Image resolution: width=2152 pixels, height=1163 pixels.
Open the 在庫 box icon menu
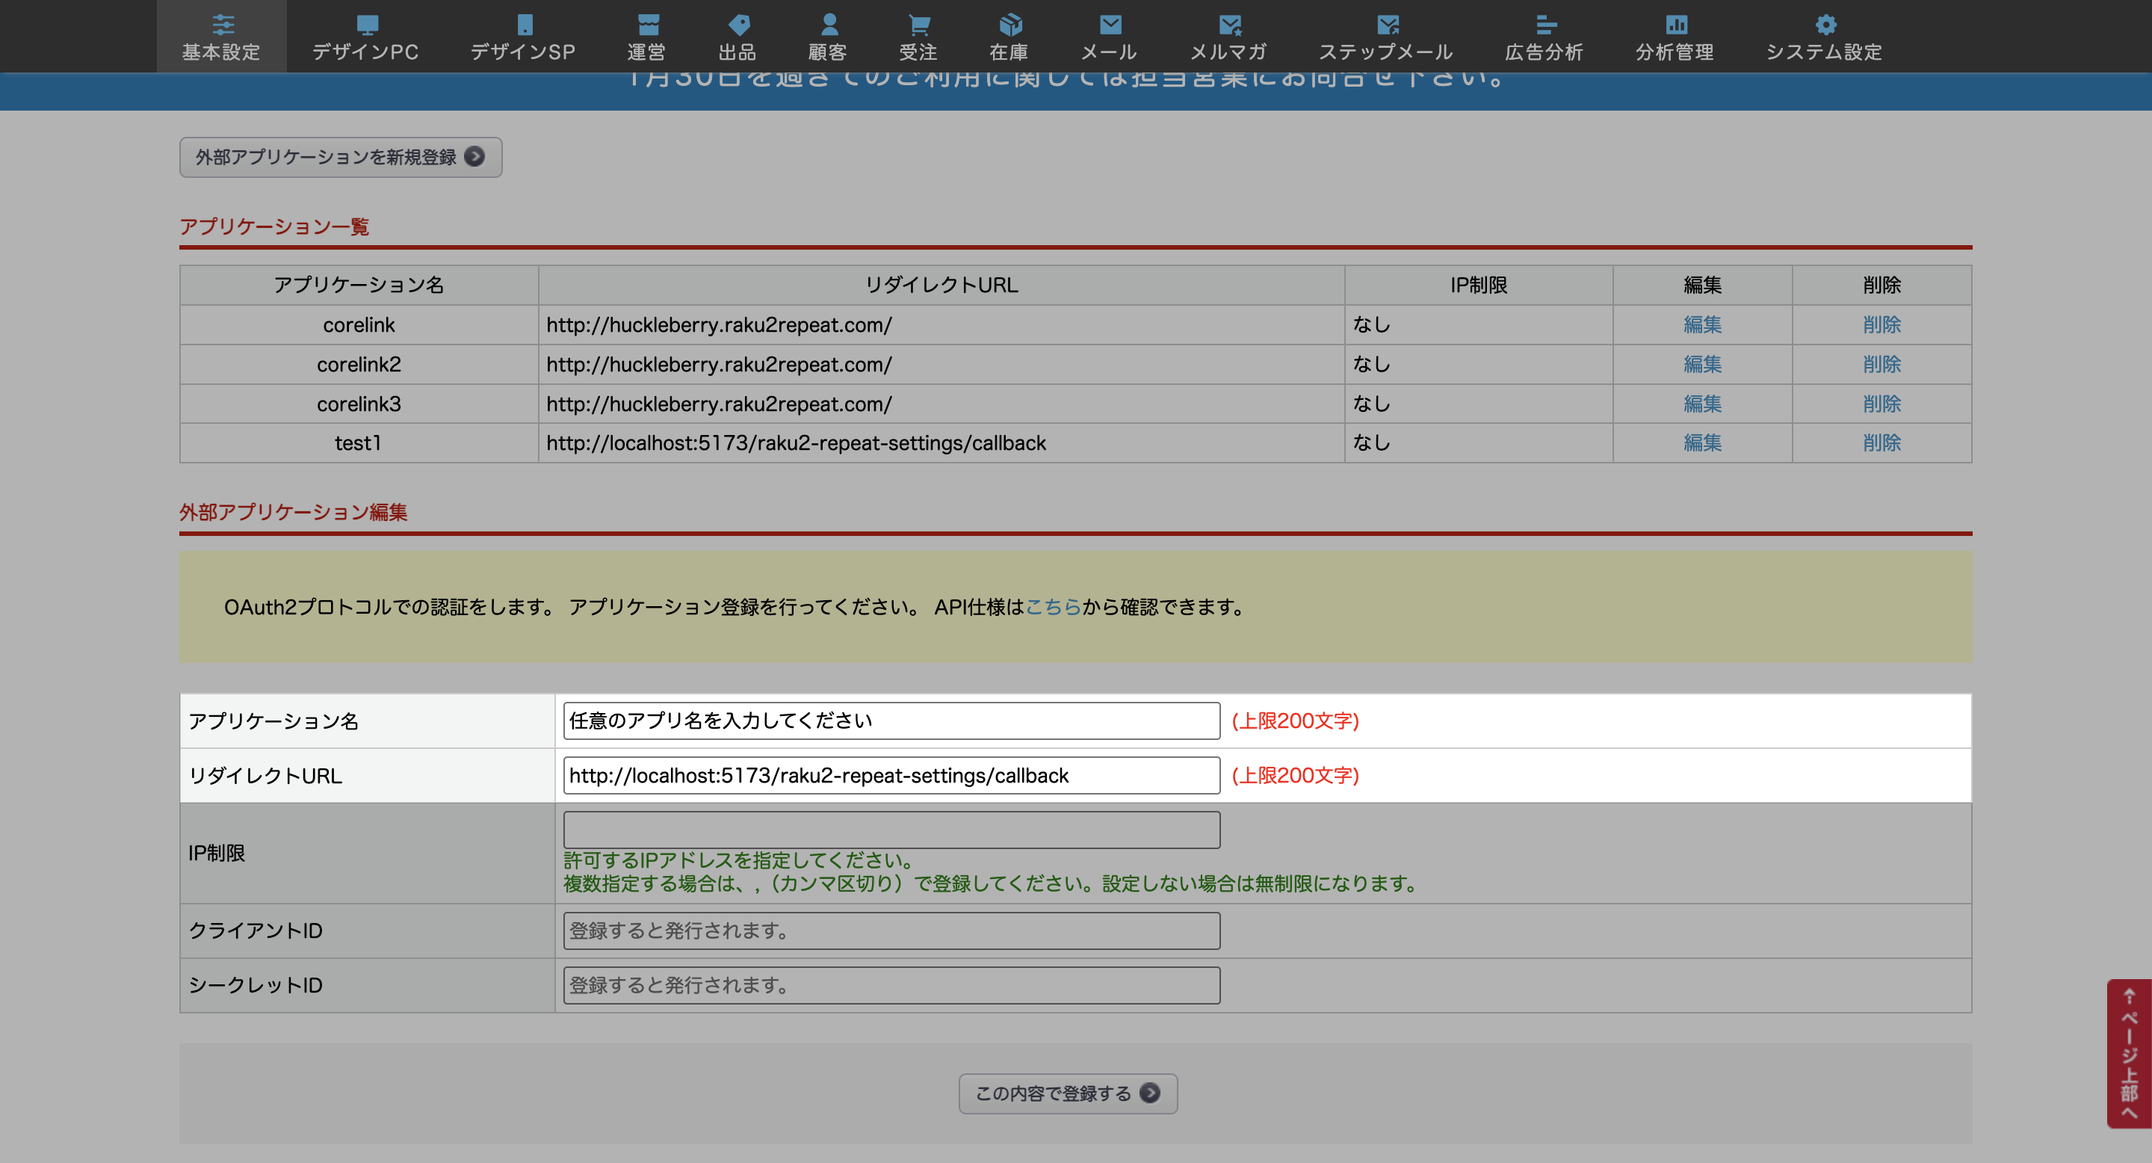point(1009,24)
